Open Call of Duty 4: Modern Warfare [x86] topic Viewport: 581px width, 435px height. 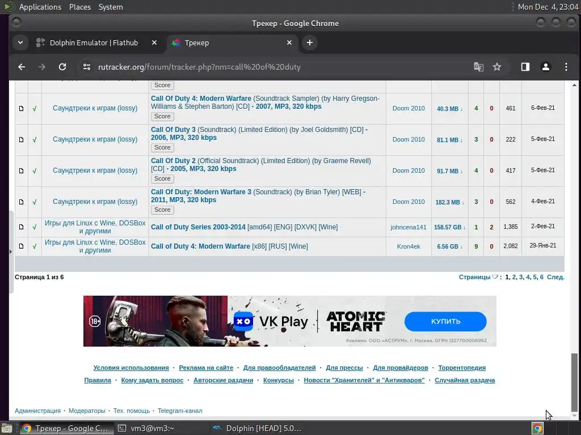pos(229,246)
